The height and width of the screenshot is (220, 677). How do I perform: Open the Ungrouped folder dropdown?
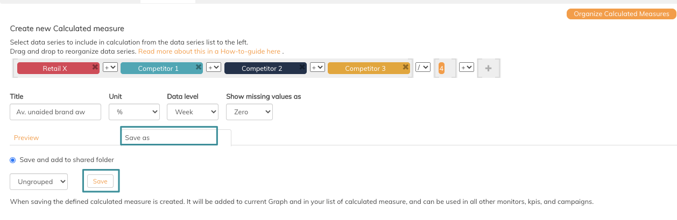coord(39,181)
